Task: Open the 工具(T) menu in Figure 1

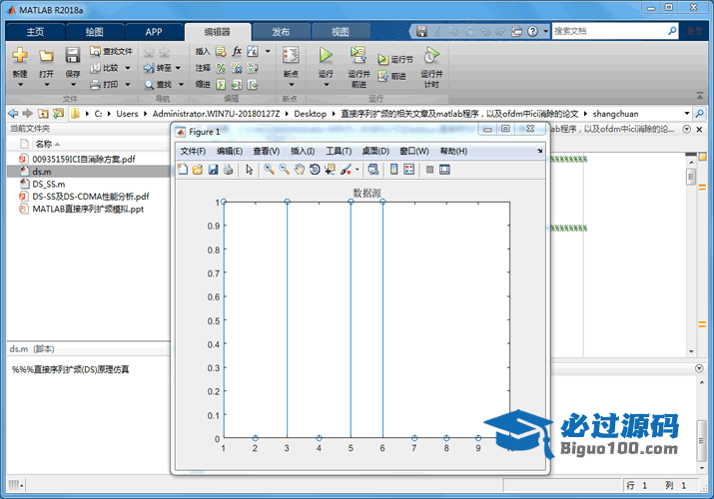Action: pyautogui.click(x=339, y=151)
